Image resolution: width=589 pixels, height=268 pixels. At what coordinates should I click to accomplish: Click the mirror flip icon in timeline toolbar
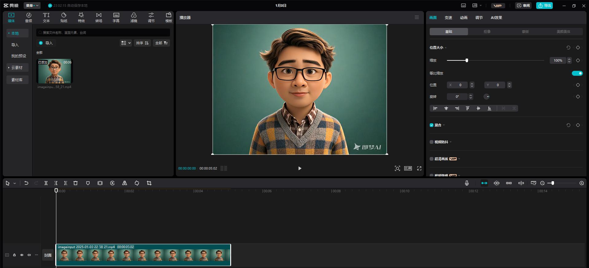[x=125, y=183]
